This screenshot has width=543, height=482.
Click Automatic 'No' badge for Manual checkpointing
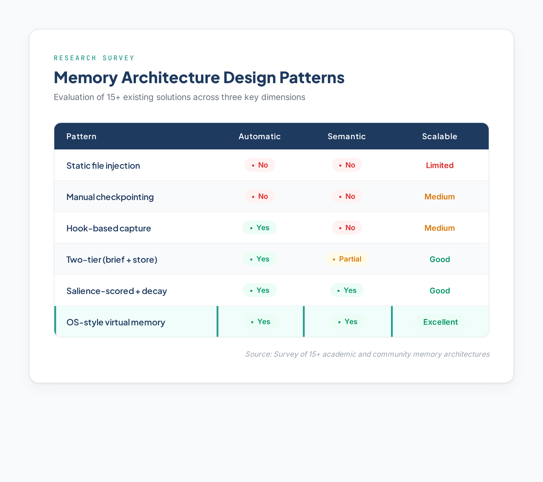coord(260,196)
